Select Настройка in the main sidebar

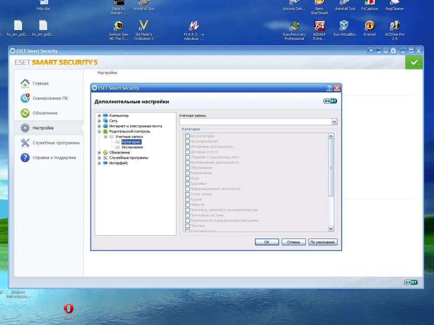tap(43, 128)
